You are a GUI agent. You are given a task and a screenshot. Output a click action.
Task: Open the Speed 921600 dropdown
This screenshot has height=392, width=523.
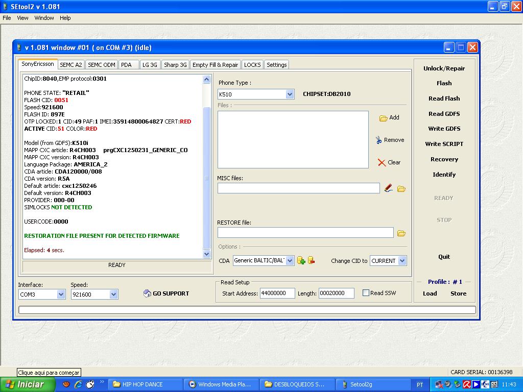point(113,295)
